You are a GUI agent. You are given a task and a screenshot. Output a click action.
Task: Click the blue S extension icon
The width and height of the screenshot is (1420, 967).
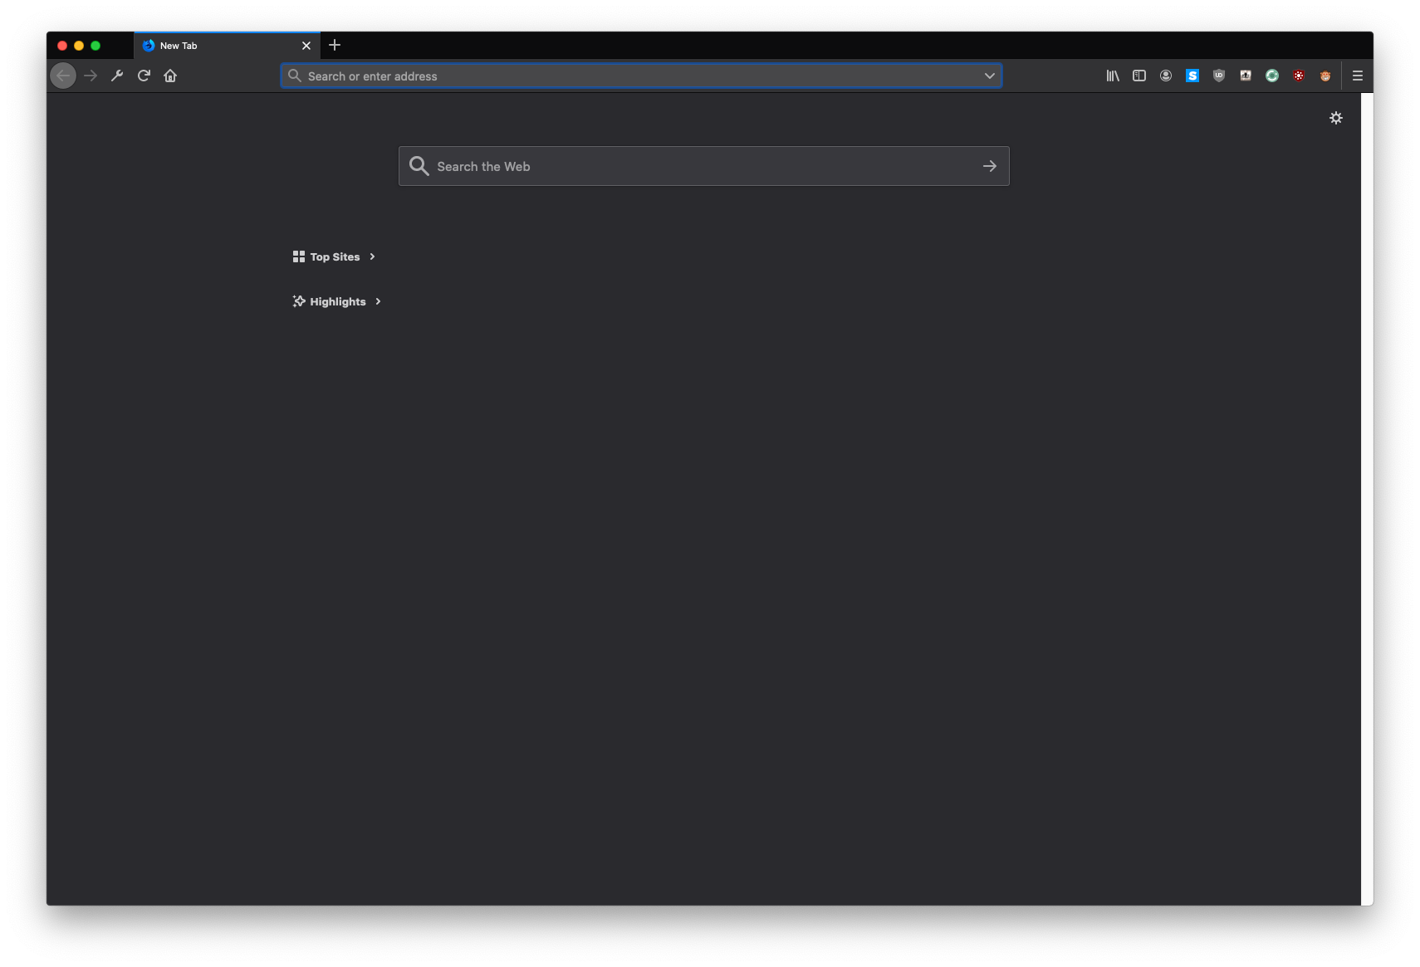pos(1192,76)
